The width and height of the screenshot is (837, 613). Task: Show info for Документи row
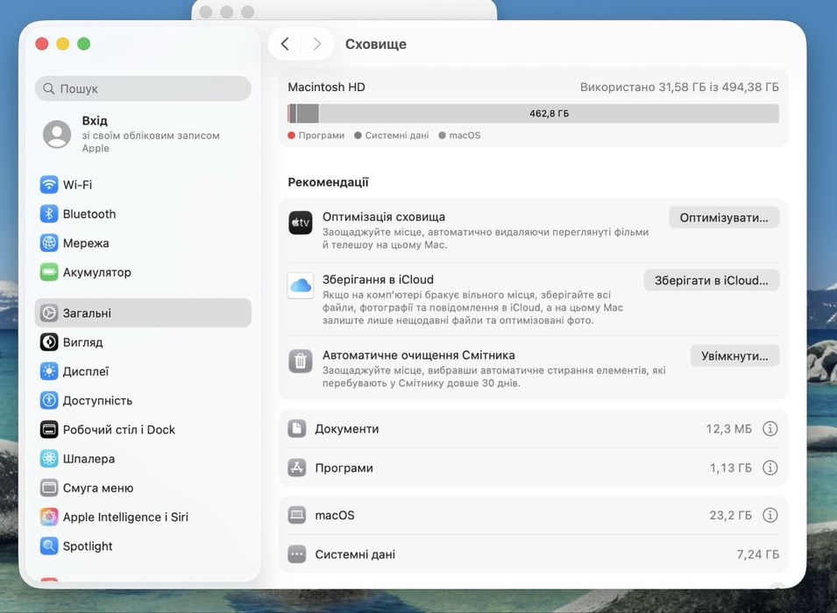point(770,428)
